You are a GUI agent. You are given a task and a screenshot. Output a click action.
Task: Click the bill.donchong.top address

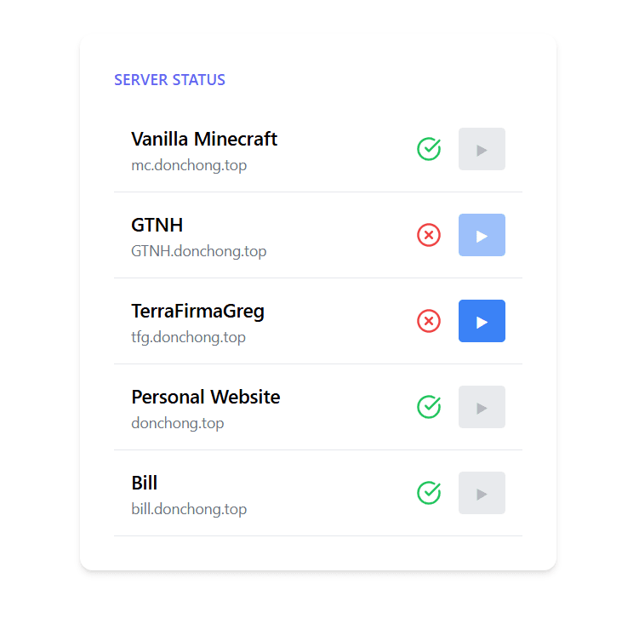[189, 509]
